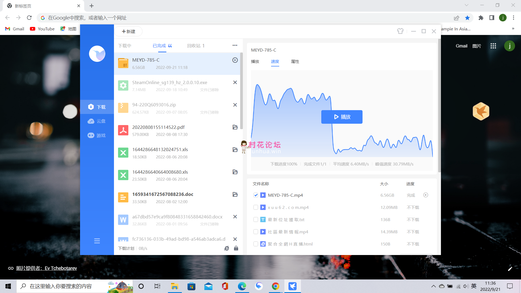Click the overflow menu three-dots icon
The width and height of the screenshot is (521, 293).
point(235,45)
